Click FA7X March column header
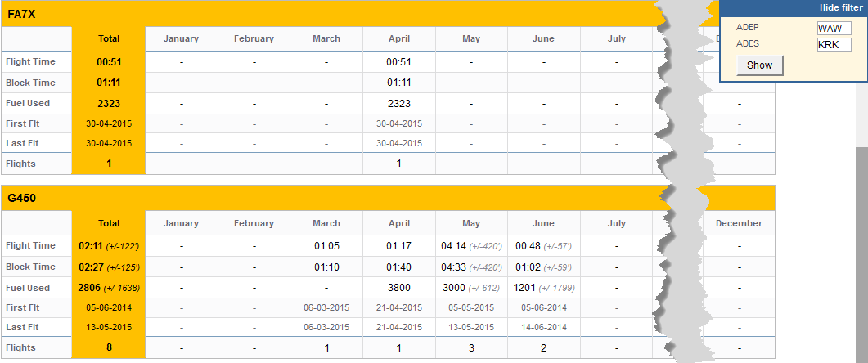 tap(326, 38)
